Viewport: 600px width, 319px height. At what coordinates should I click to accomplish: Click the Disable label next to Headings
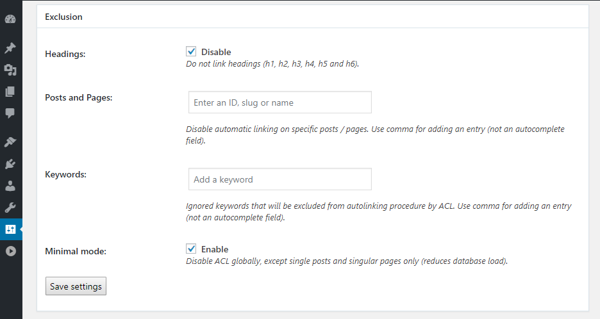point(216,52)
